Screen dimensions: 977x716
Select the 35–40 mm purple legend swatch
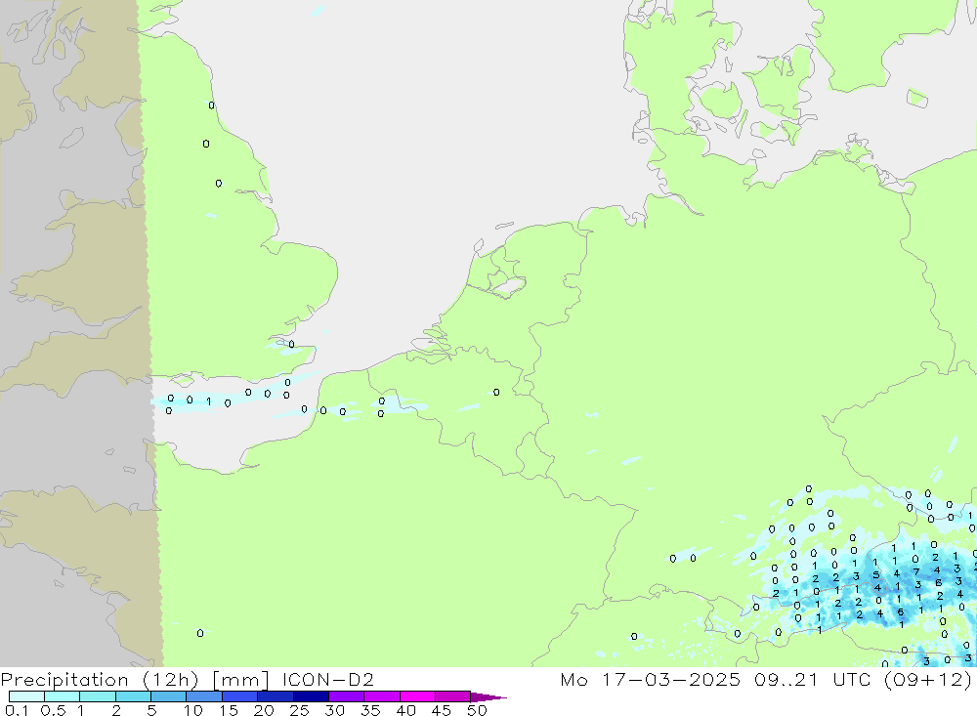pos(381,696)
